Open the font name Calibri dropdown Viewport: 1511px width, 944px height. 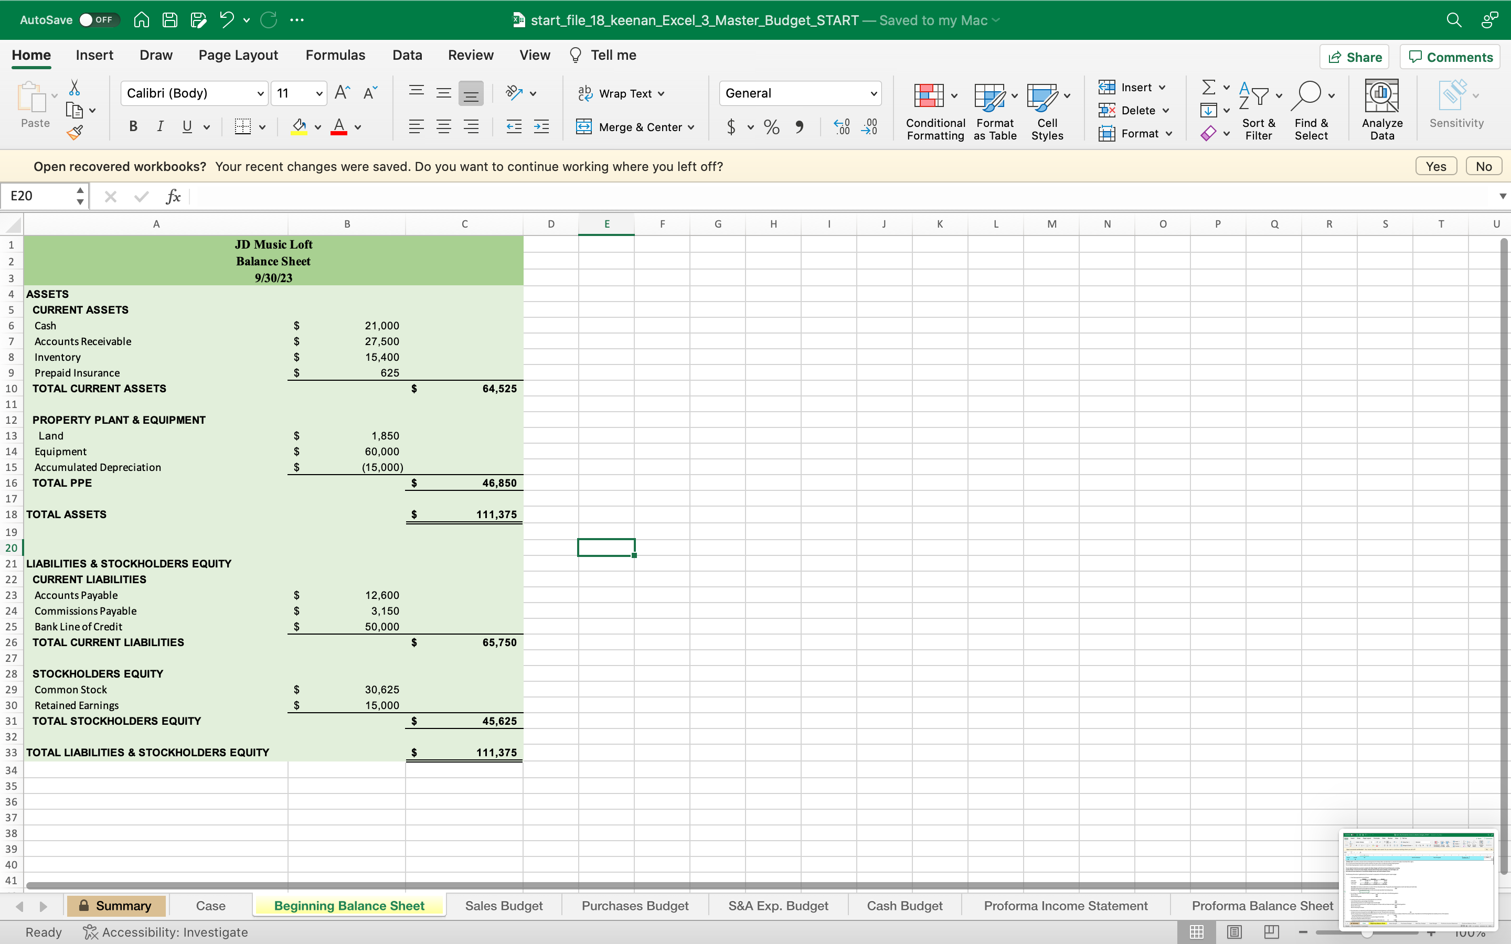[x=260, y=94]
